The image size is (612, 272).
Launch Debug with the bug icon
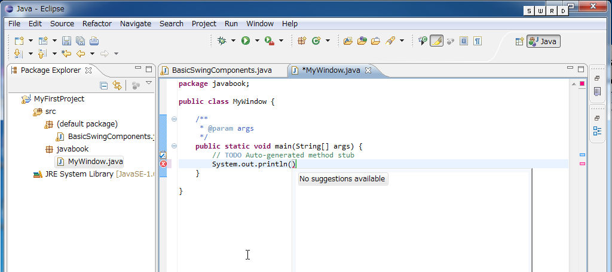tap(222, 41)
